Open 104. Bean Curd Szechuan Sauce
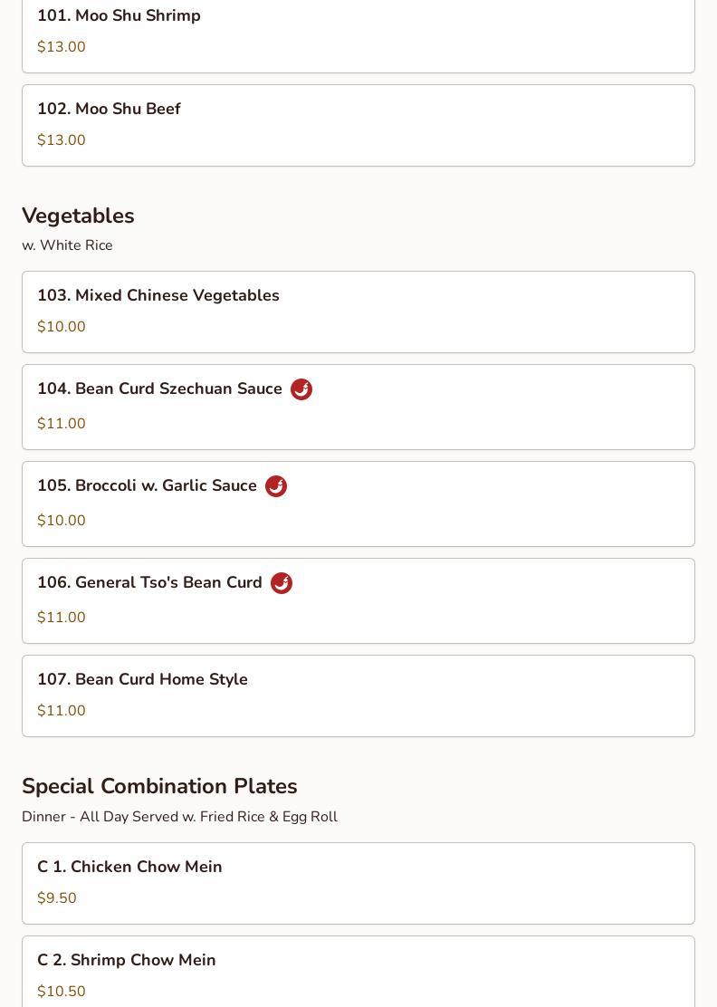Screen dimensions: 717x1007 click(x=358, y=408)
